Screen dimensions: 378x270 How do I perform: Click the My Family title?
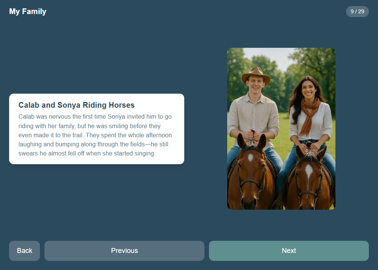coord(28,11)
